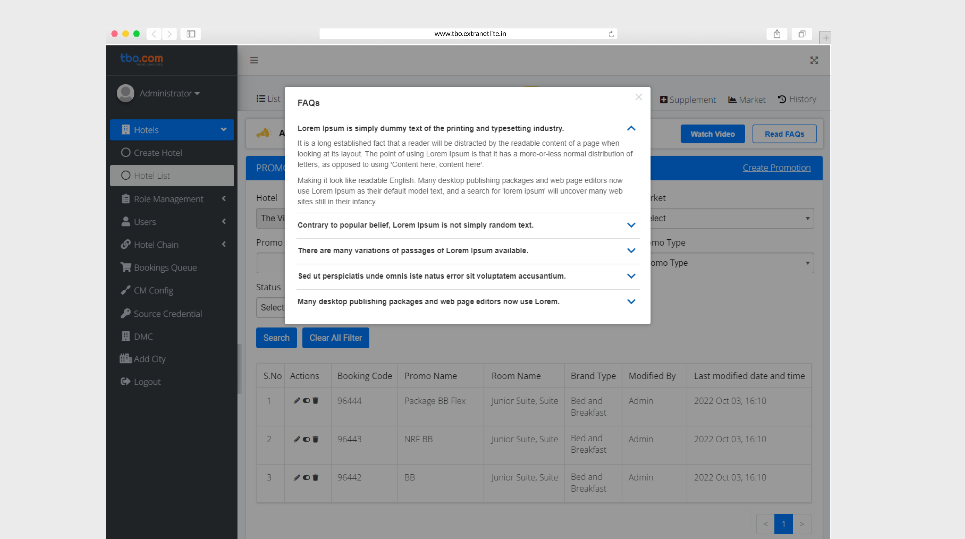Click the browser address bar
965x539 pixels.
click(x=468, y=34)
